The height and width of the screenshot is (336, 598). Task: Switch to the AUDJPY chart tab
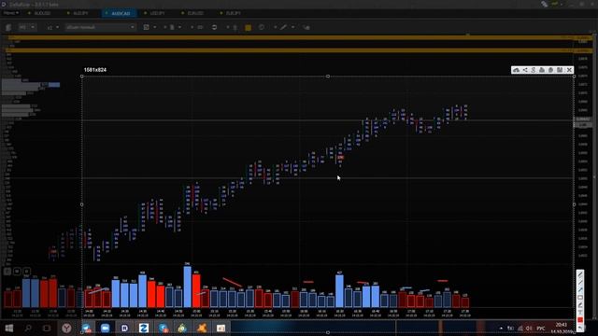click(x=80, y=13)
